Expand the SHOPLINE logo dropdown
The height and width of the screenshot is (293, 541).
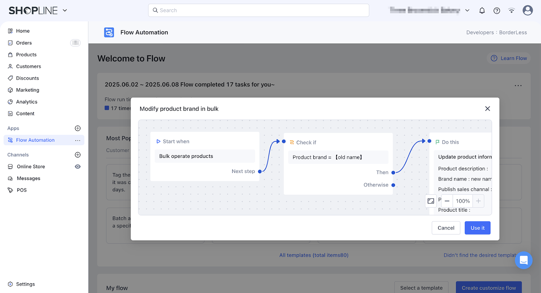[65, 10]
